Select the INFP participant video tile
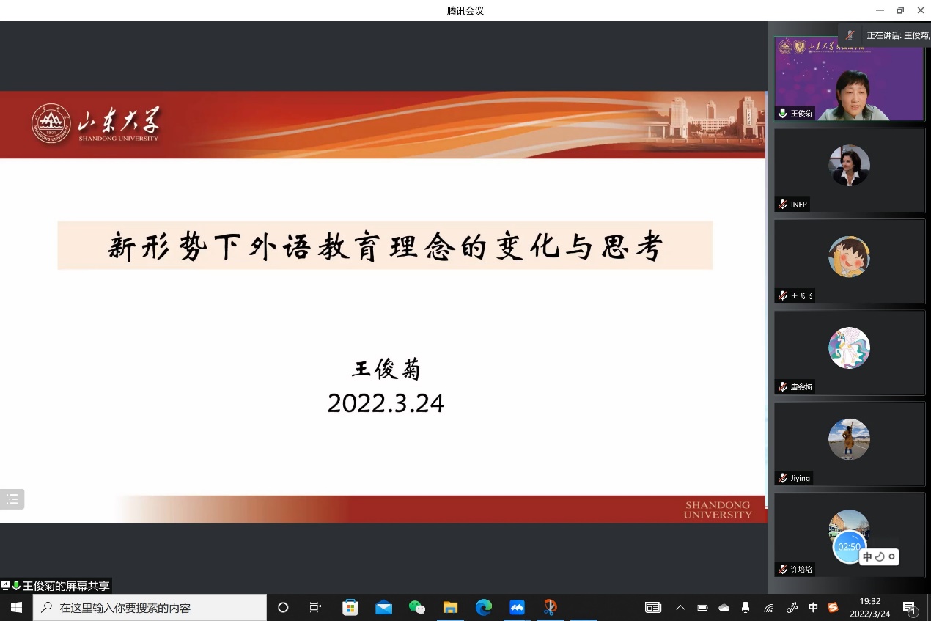The height and width of the screenshot is (621, 931). [x=849, y=170]
